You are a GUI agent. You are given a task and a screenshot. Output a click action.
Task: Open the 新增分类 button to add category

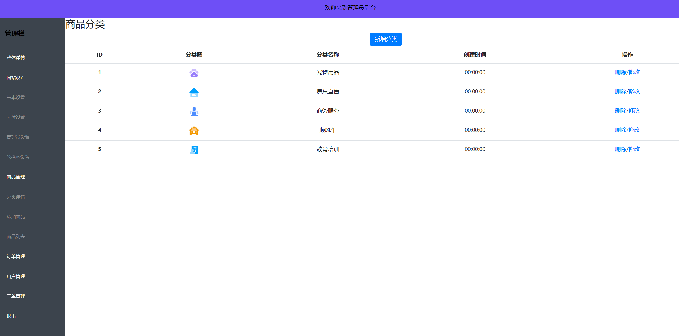(386, 39)
